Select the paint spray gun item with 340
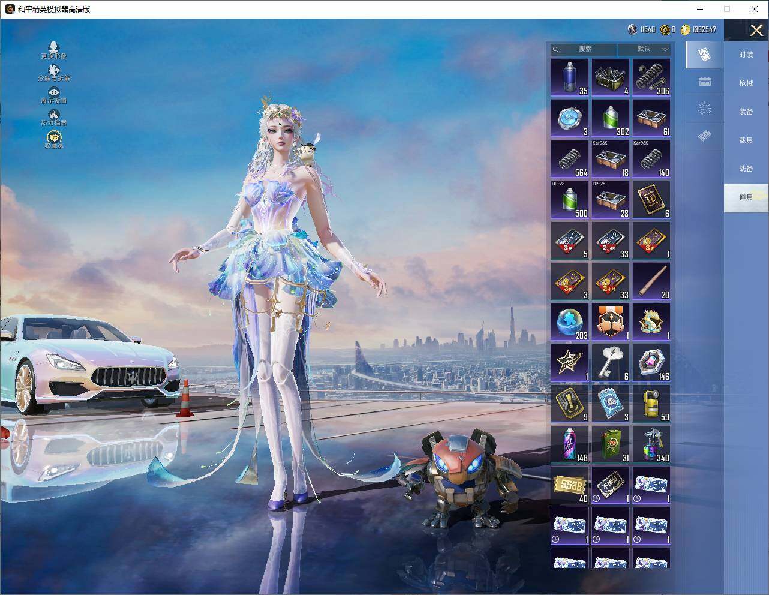 coord(651,444)
